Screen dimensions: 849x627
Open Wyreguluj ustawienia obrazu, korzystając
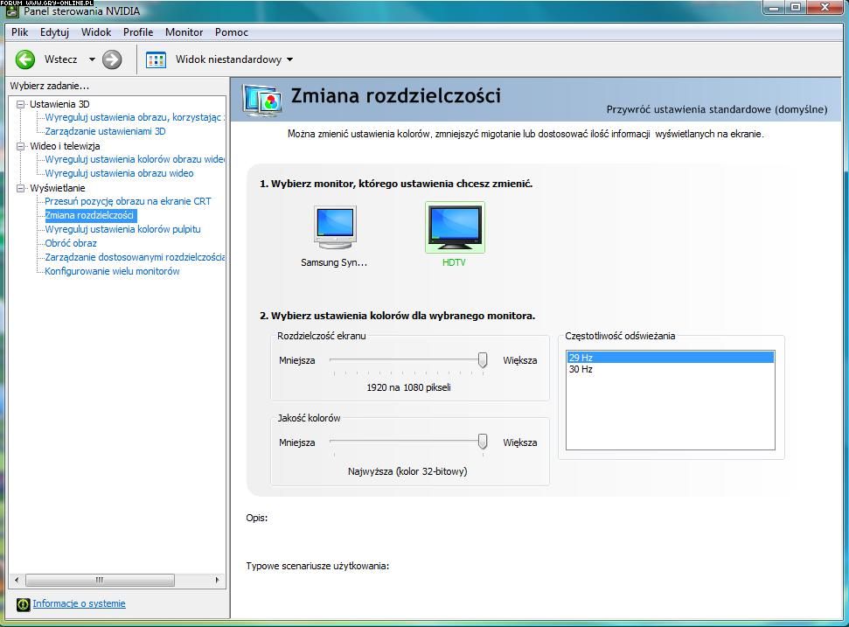pos(135,117)
